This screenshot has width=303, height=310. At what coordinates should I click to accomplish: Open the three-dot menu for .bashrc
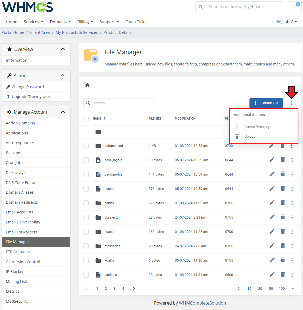(292, 189)
